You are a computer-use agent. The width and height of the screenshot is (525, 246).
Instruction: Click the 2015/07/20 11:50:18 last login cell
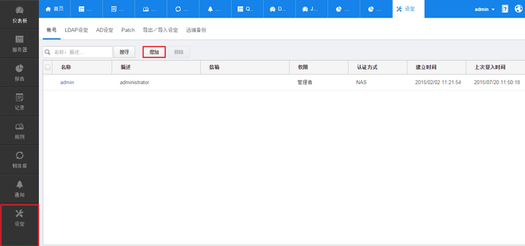click(497, 83)
